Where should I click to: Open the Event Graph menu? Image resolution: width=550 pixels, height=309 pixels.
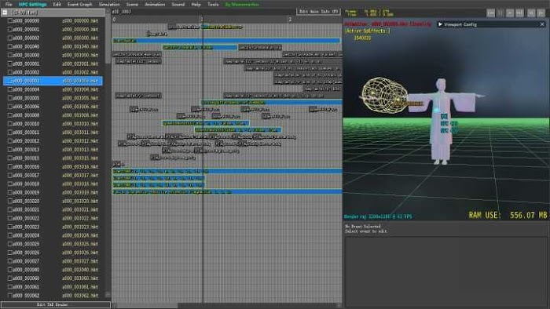tap(79, 4)
